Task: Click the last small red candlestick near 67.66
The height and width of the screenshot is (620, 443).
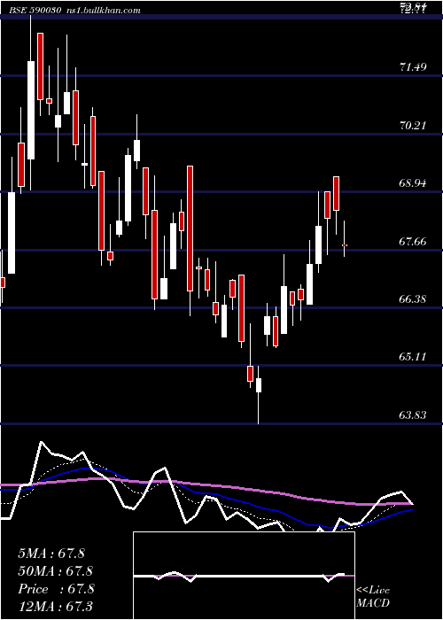Action: (x=345, y=245)
